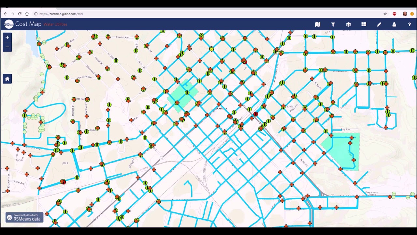Click the Victoria Ave street label

(85, 77)
